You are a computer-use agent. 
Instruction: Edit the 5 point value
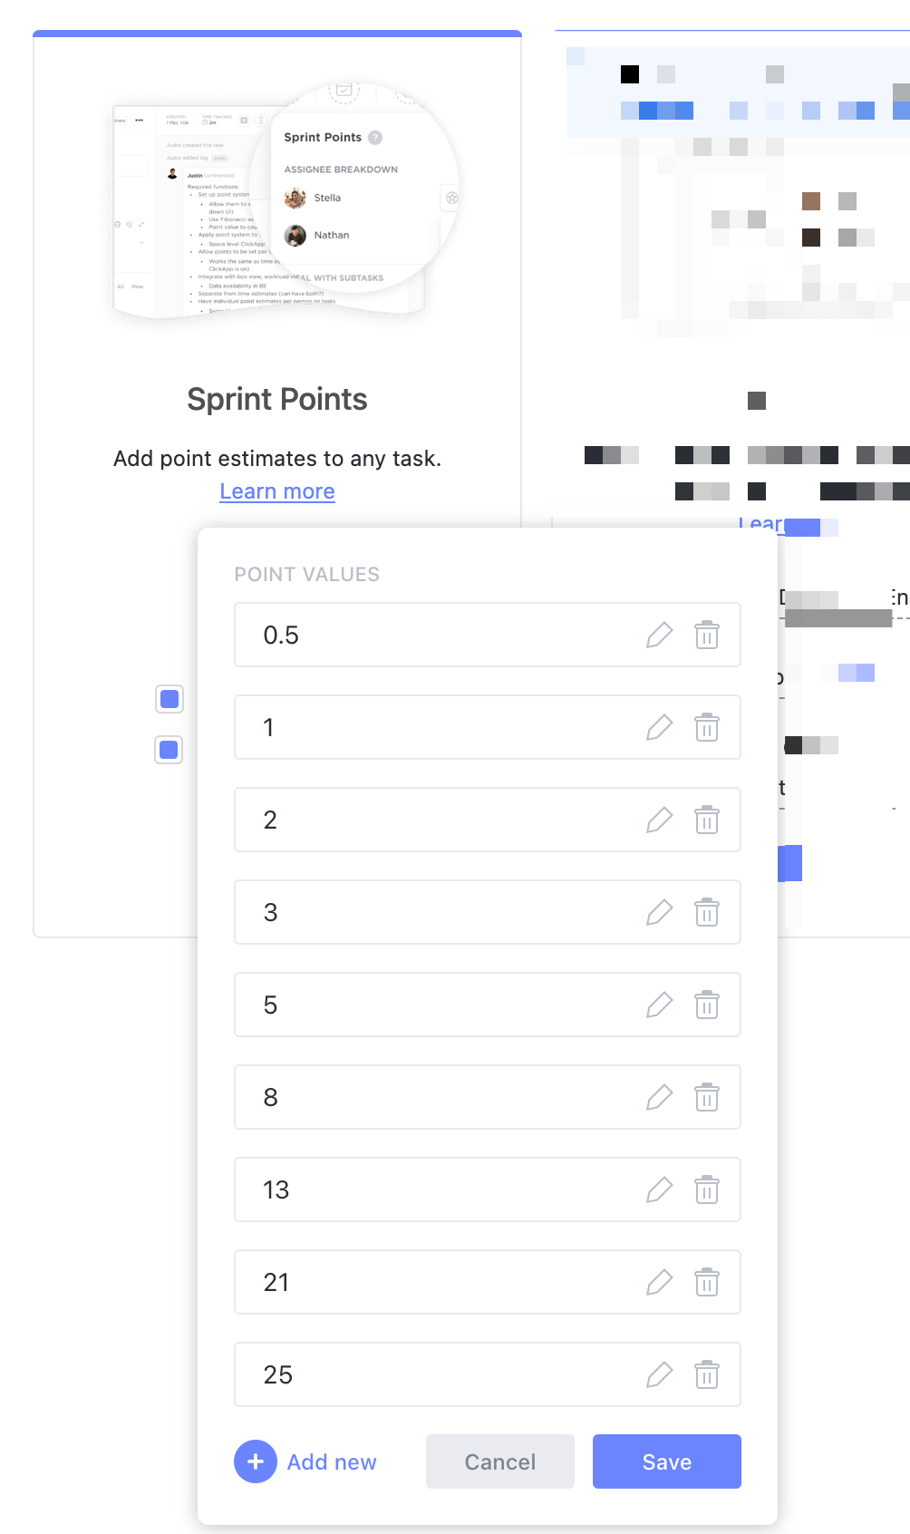coord(660,1005)
